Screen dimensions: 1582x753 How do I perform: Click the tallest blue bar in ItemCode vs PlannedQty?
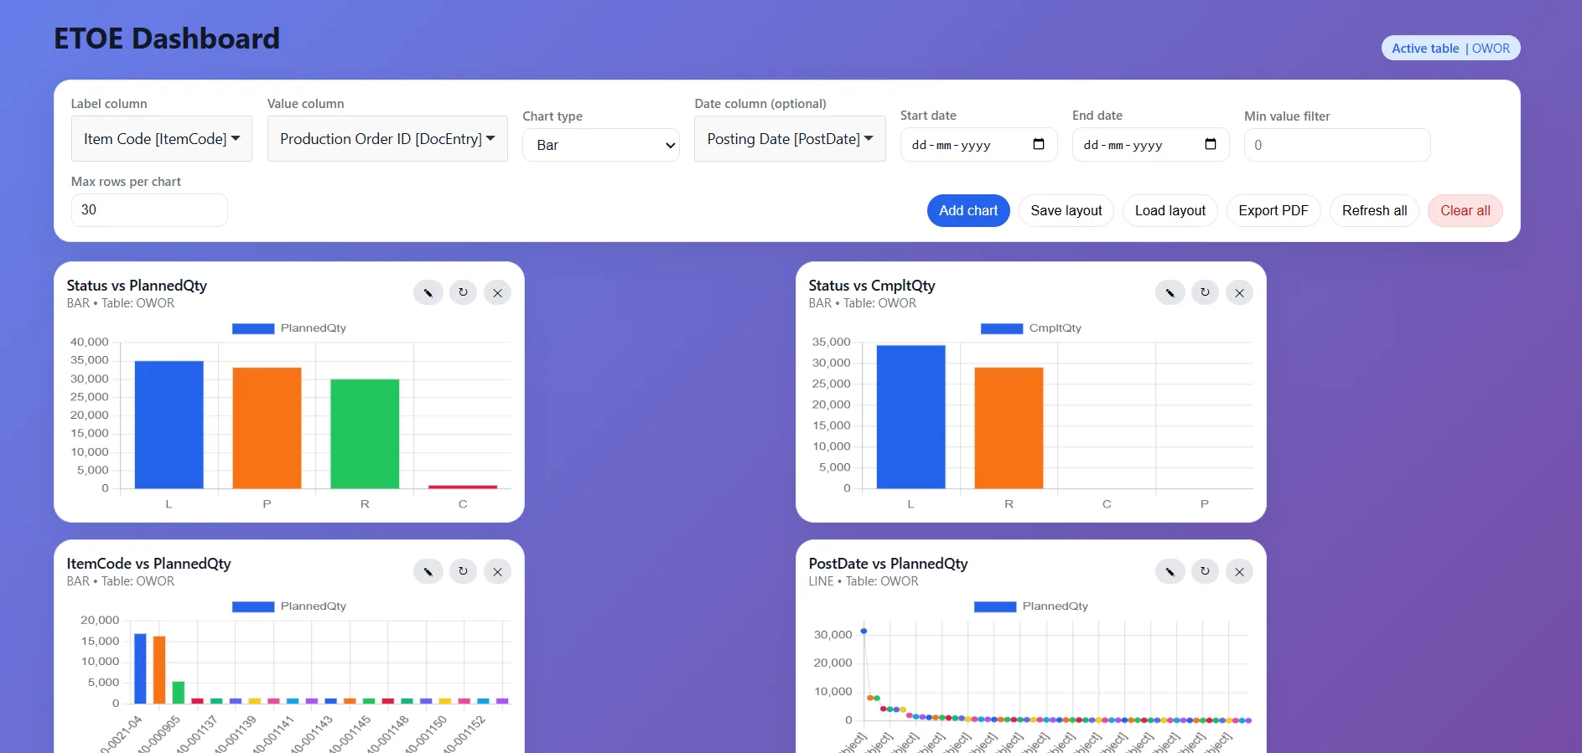click(x=140, y=668)
